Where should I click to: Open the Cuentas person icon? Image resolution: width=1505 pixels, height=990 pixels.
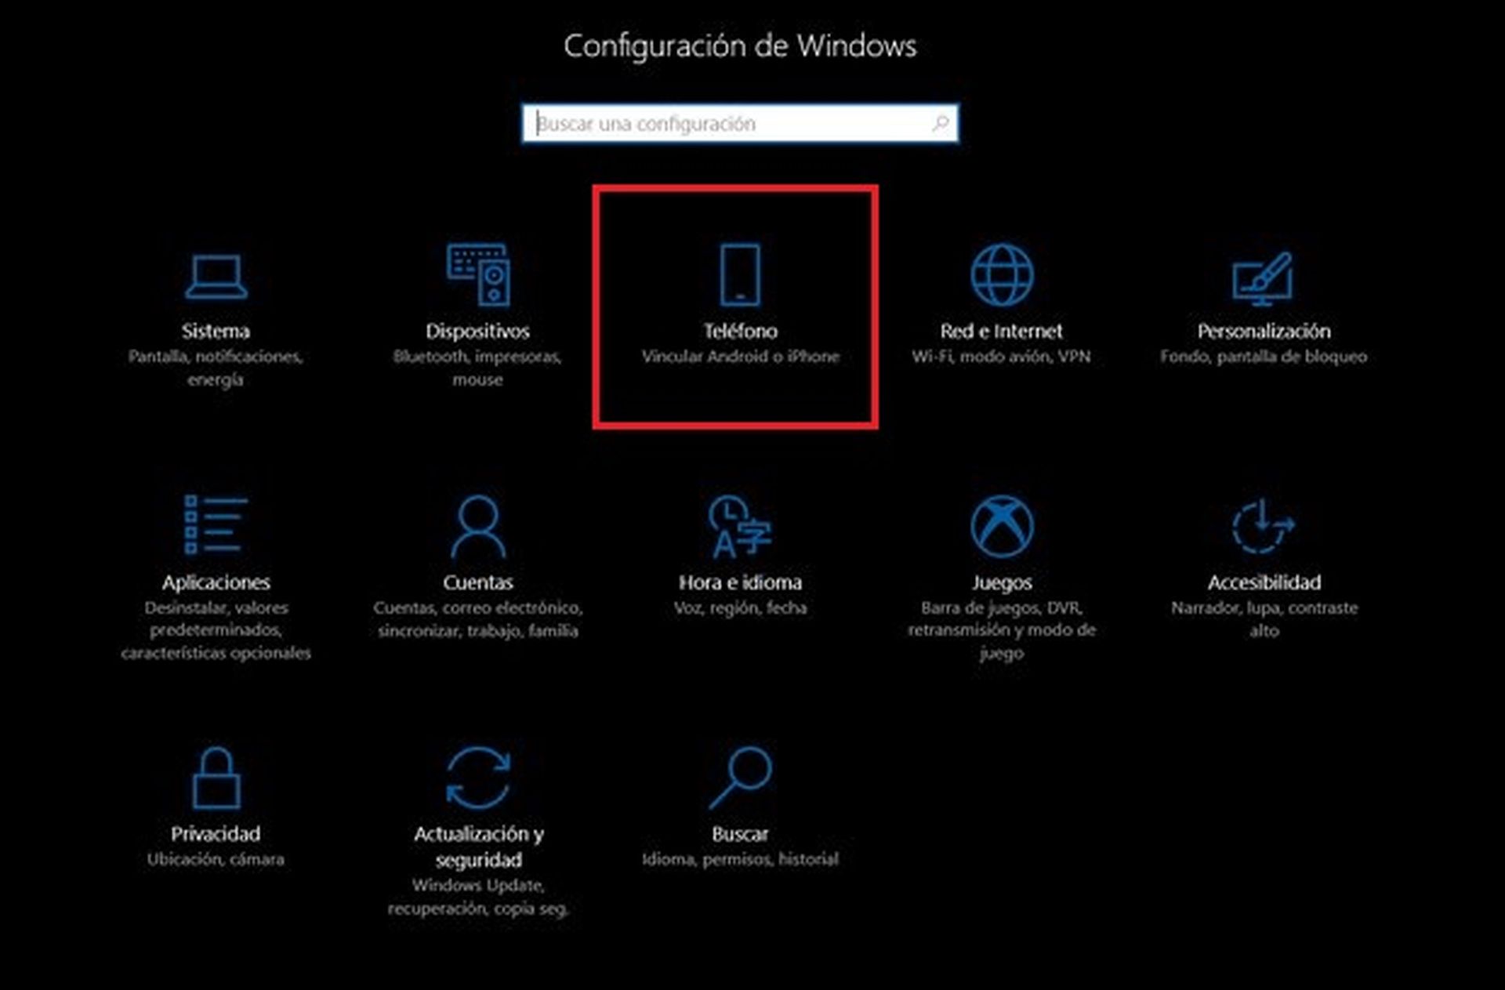pos(478,525)
